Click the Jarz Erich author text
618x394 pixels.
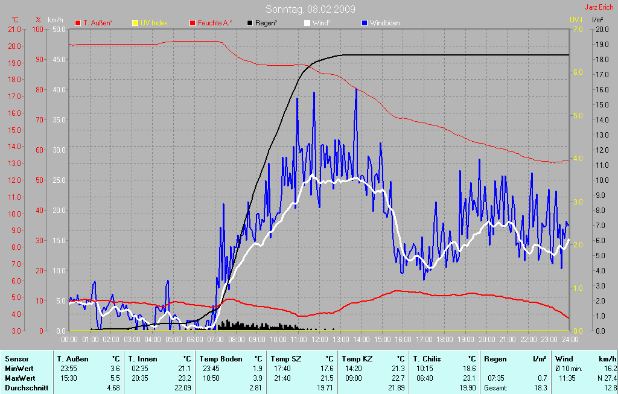[x=599, y=7]
